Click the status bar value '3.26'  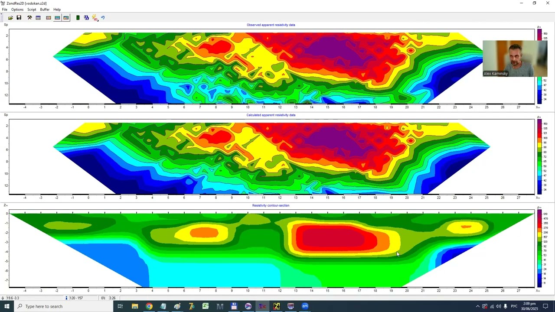point(112,298)
